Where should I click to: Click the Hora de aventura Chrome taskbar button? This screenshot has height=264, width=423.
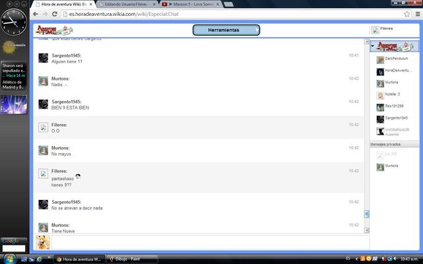pyautogui.click(x=79, y=259)
